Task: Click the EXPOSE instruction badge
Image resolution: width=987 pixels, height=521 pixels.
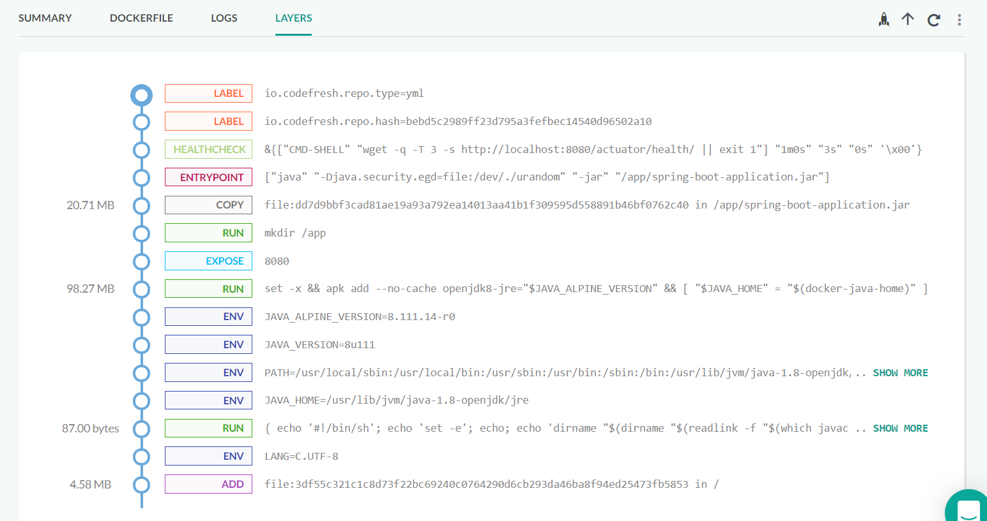Action: (208, 261)
